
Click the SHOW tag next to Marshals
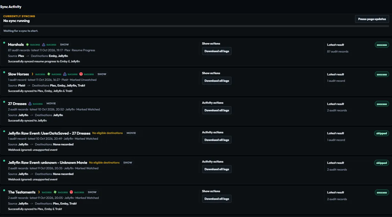click(64, 45)
